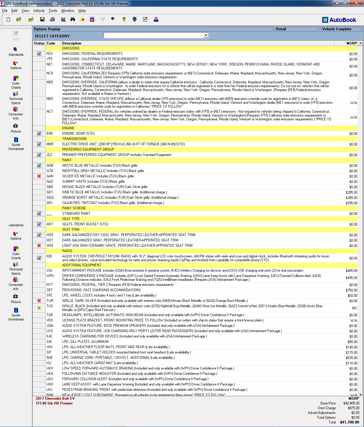Open the Tools menu
This screenshot has width=364, height=427.
[53, 11]
